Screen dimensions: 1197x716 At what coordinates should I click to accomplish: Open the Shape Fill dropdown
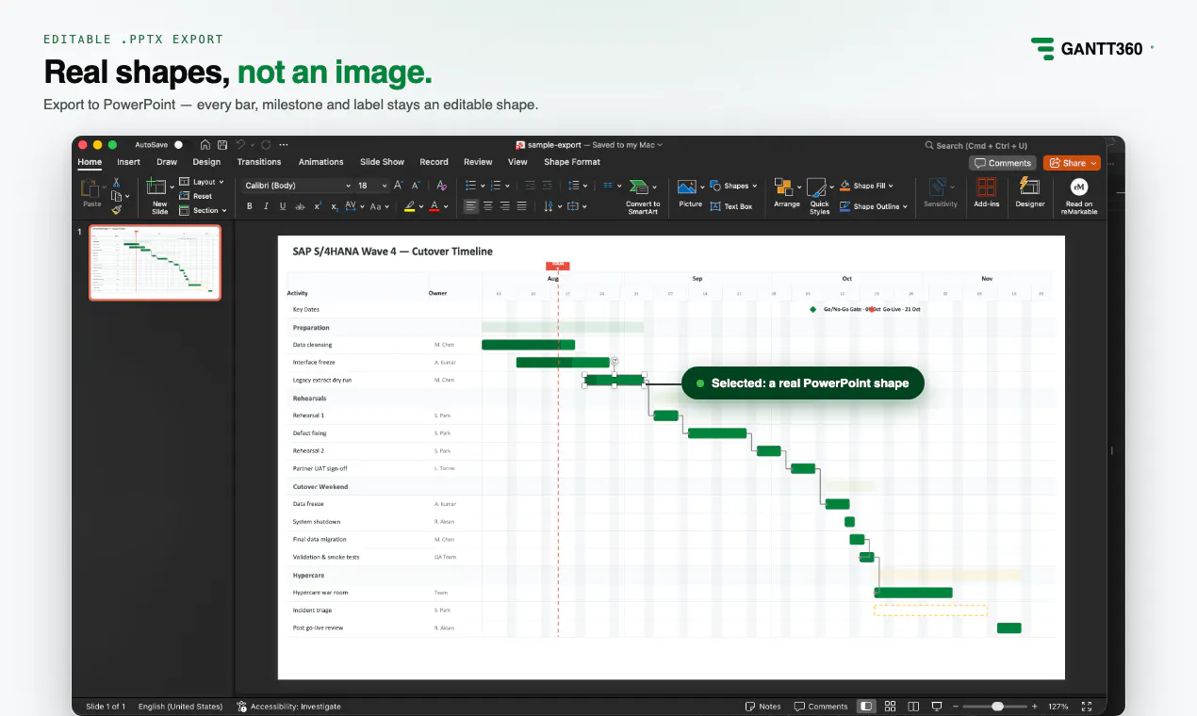[865, 186]
